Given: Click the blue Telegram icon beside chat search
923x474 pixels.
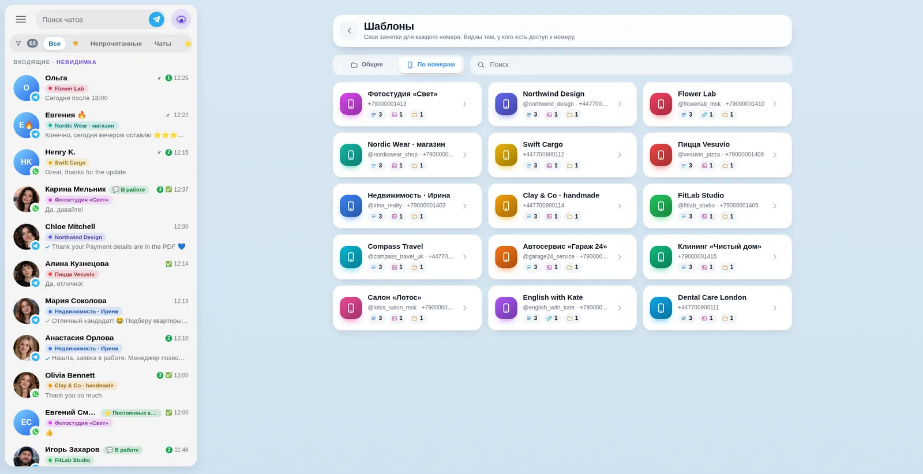Looking at the screenshot, I should [156, 20].
